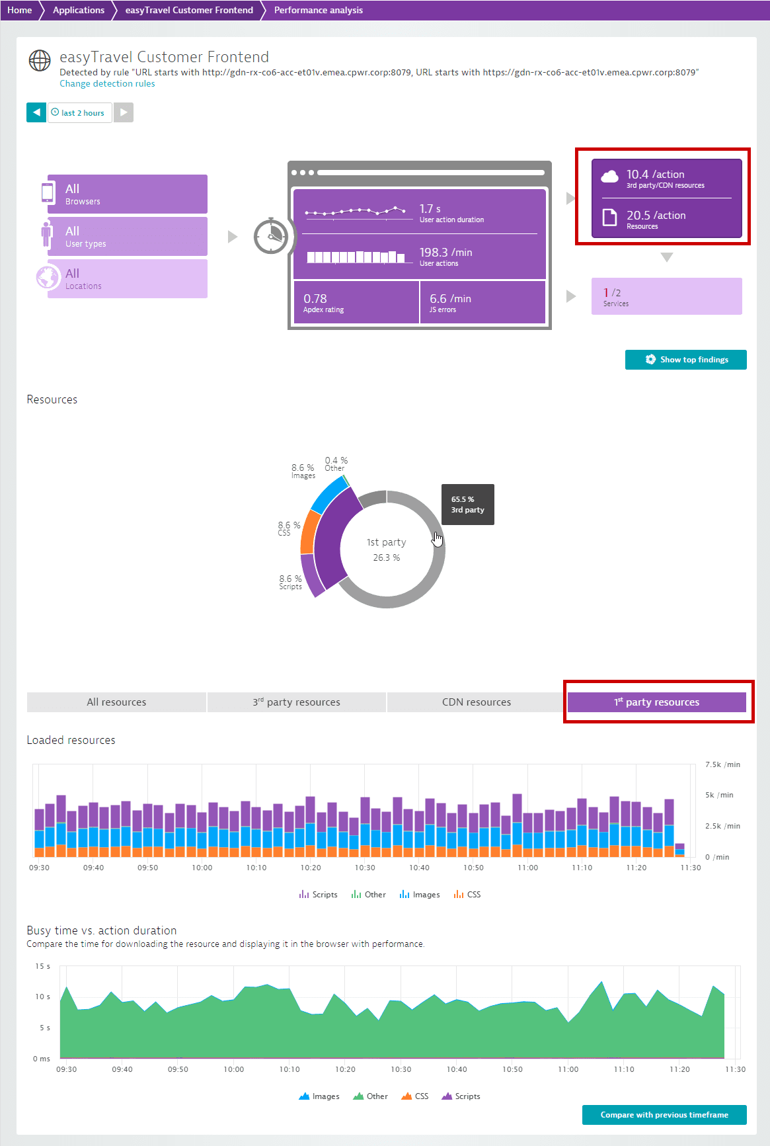Open the 20.5 /action Resources tile
770x1146 pixels.
tap(667, 219)
